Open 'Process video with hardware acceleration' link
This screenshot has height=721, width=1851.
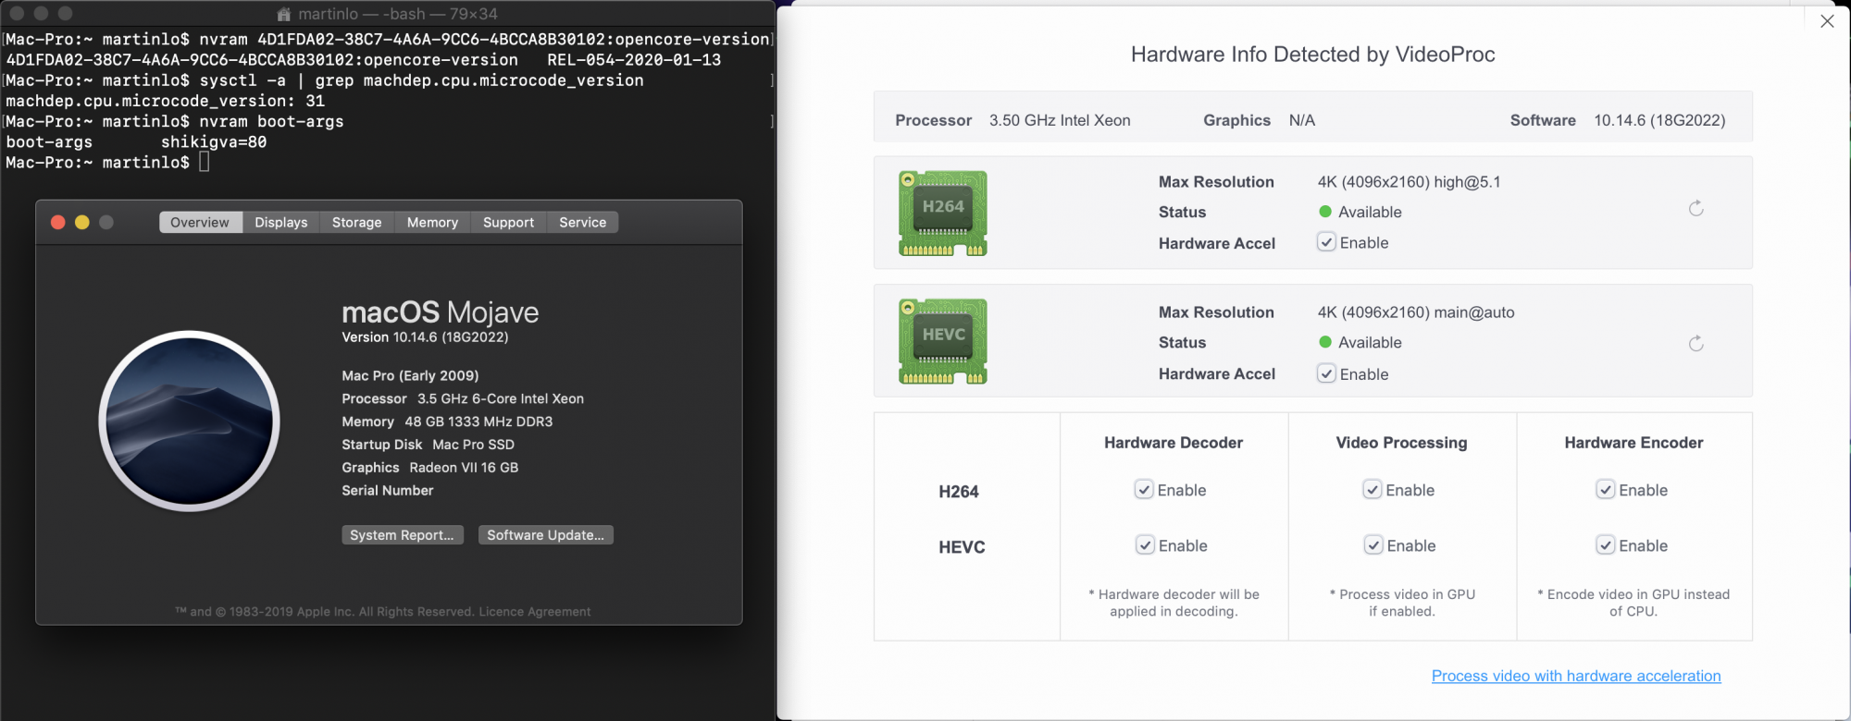(1576, 676)
